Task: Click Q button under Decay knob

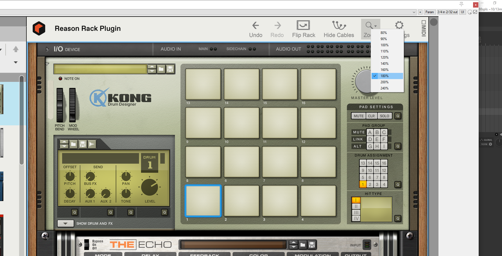Action: 74,212
